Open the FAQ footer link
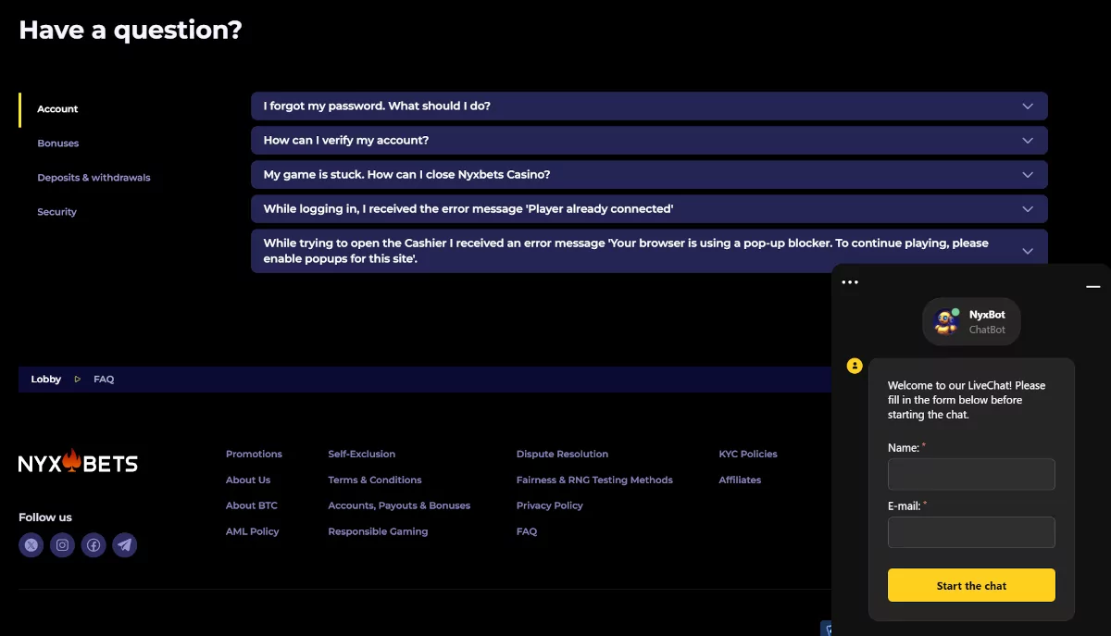 (527, 531)
